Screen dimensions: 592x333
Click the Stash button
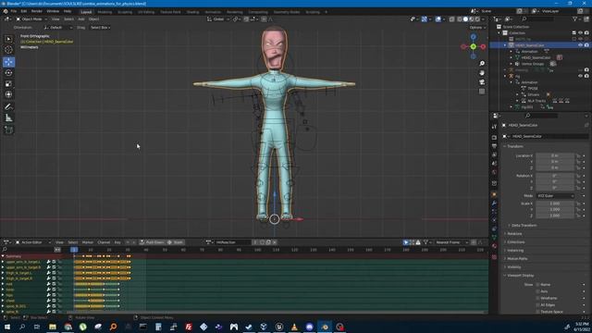click(x=175, y=242)
